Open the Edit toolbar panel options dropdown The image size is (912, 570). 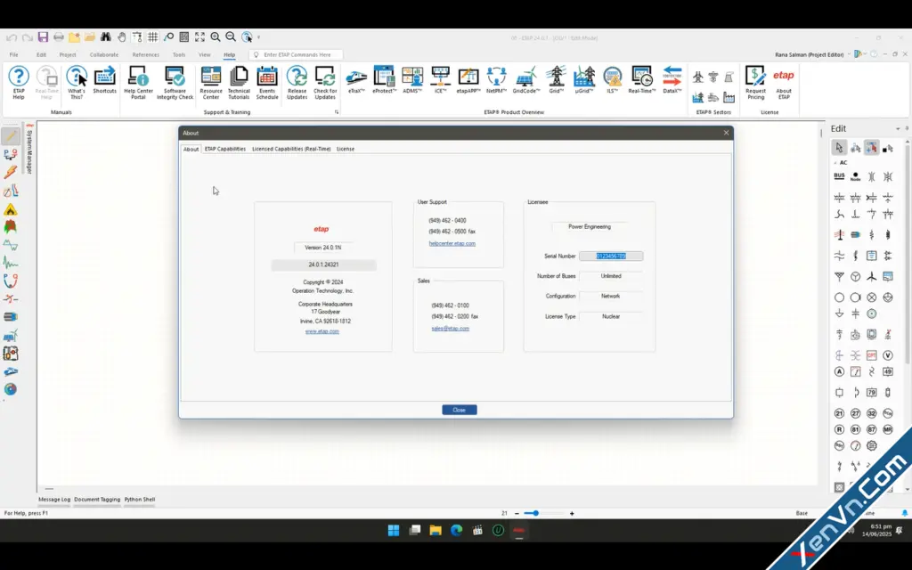click(898, 129)
